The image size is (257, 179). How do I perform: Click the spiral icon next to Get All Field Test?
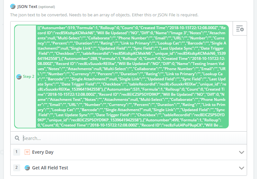[27, 168]
